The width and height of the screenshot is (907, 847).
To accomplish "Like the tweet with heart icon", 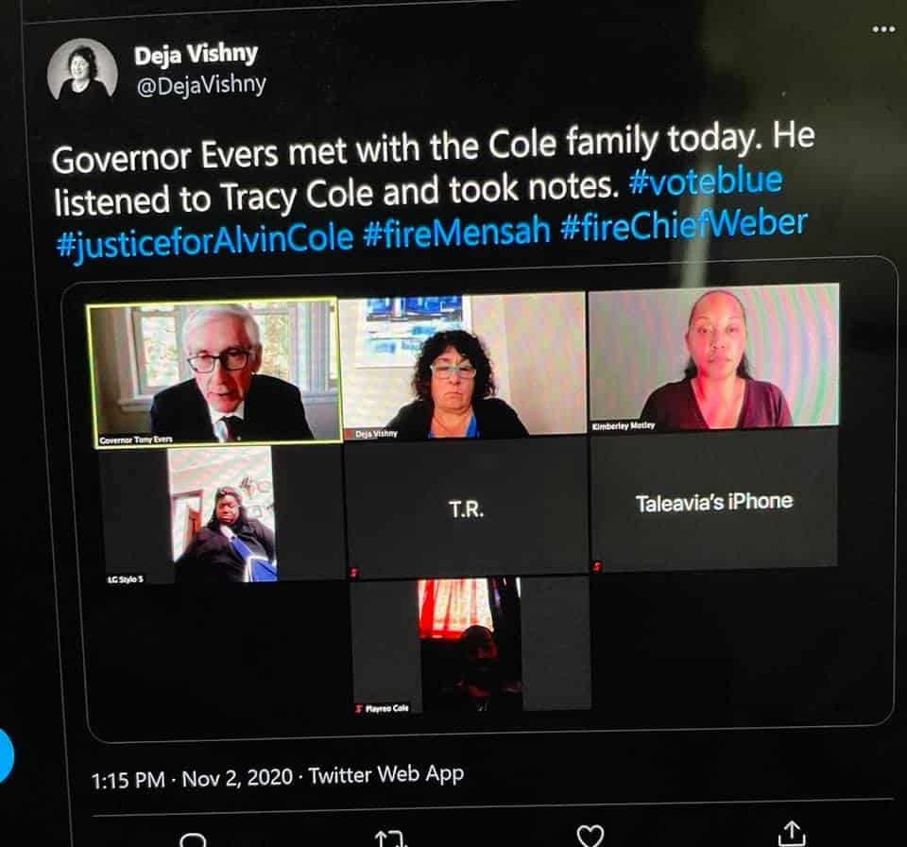I will click(590, 836).
